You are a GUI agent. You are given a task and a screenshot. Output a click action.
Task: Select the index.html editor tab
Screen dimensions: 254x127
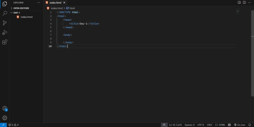click(55, 3)
